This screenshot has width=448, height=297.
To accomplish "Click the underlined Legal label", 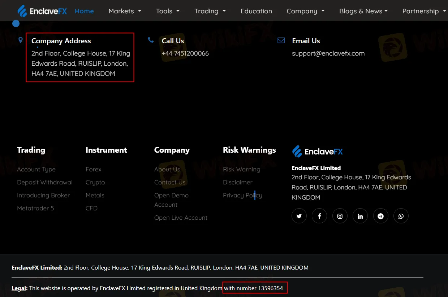I will (x=19, y=288).
